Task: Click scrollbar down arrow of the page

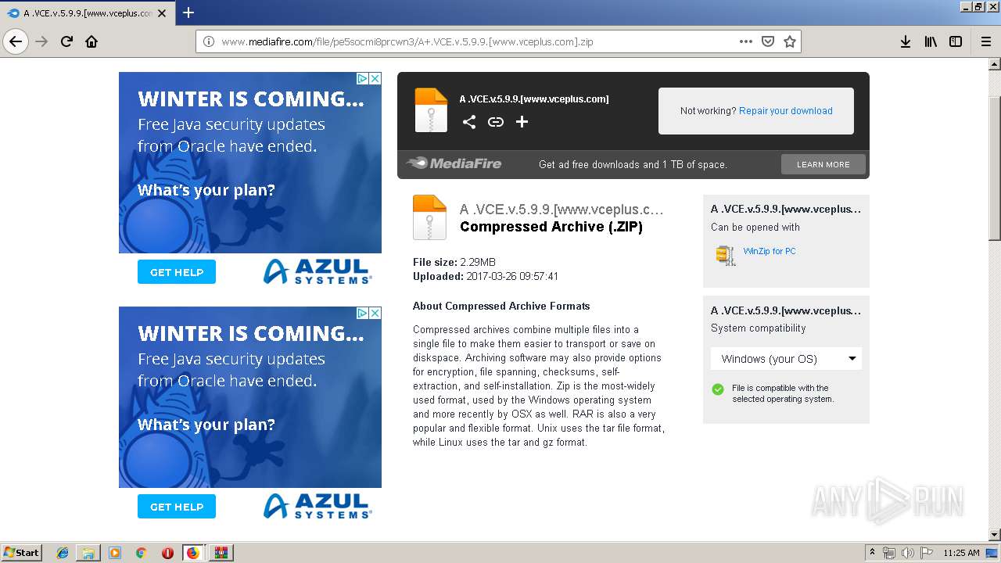Action: click(994, 535)
